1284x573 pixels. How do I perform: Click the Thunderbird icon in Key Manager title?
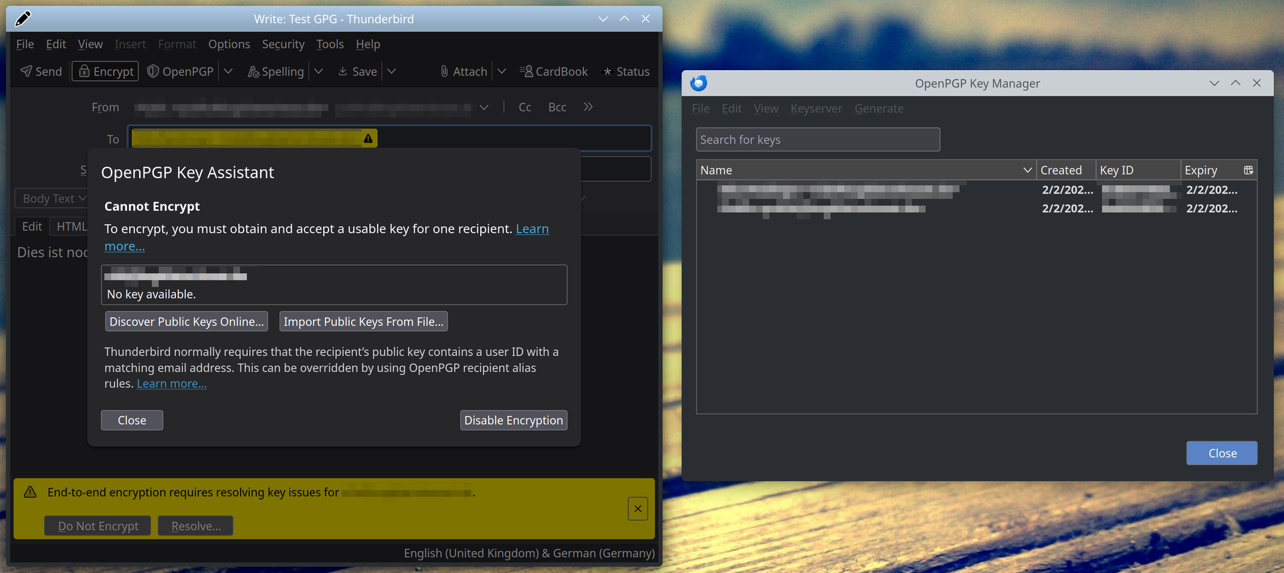coord(699,83)
